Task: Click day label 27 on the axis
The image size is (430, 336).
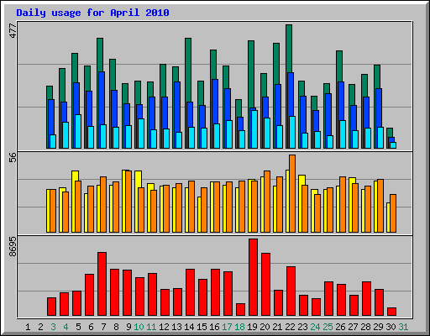Action: (x=353, y=327)
